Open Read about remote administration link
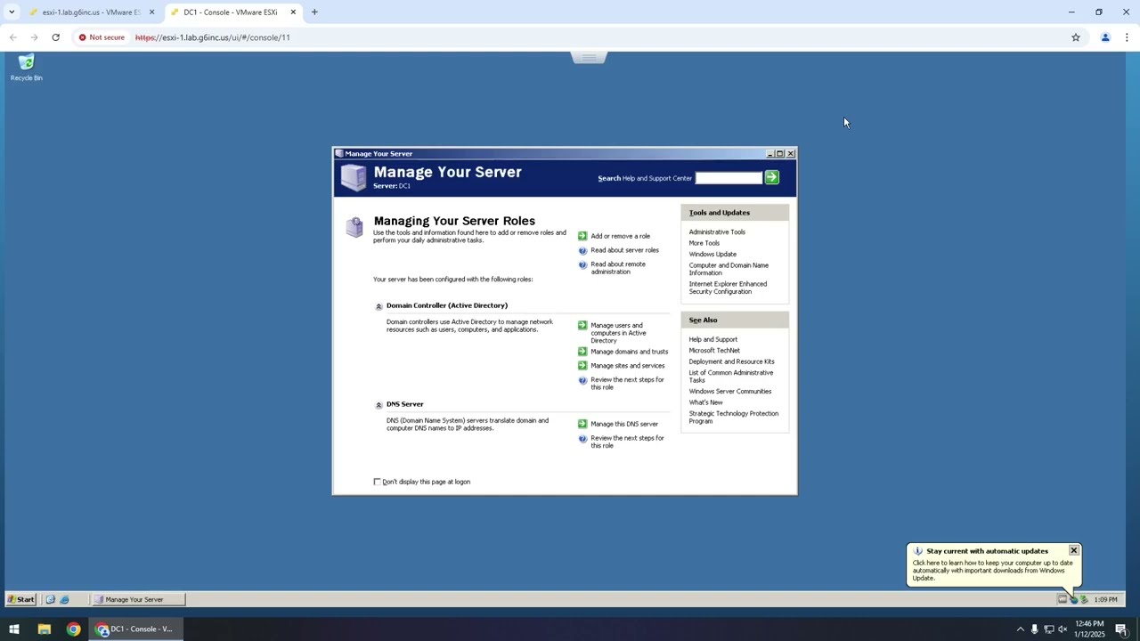 click(x=618, y=268)
